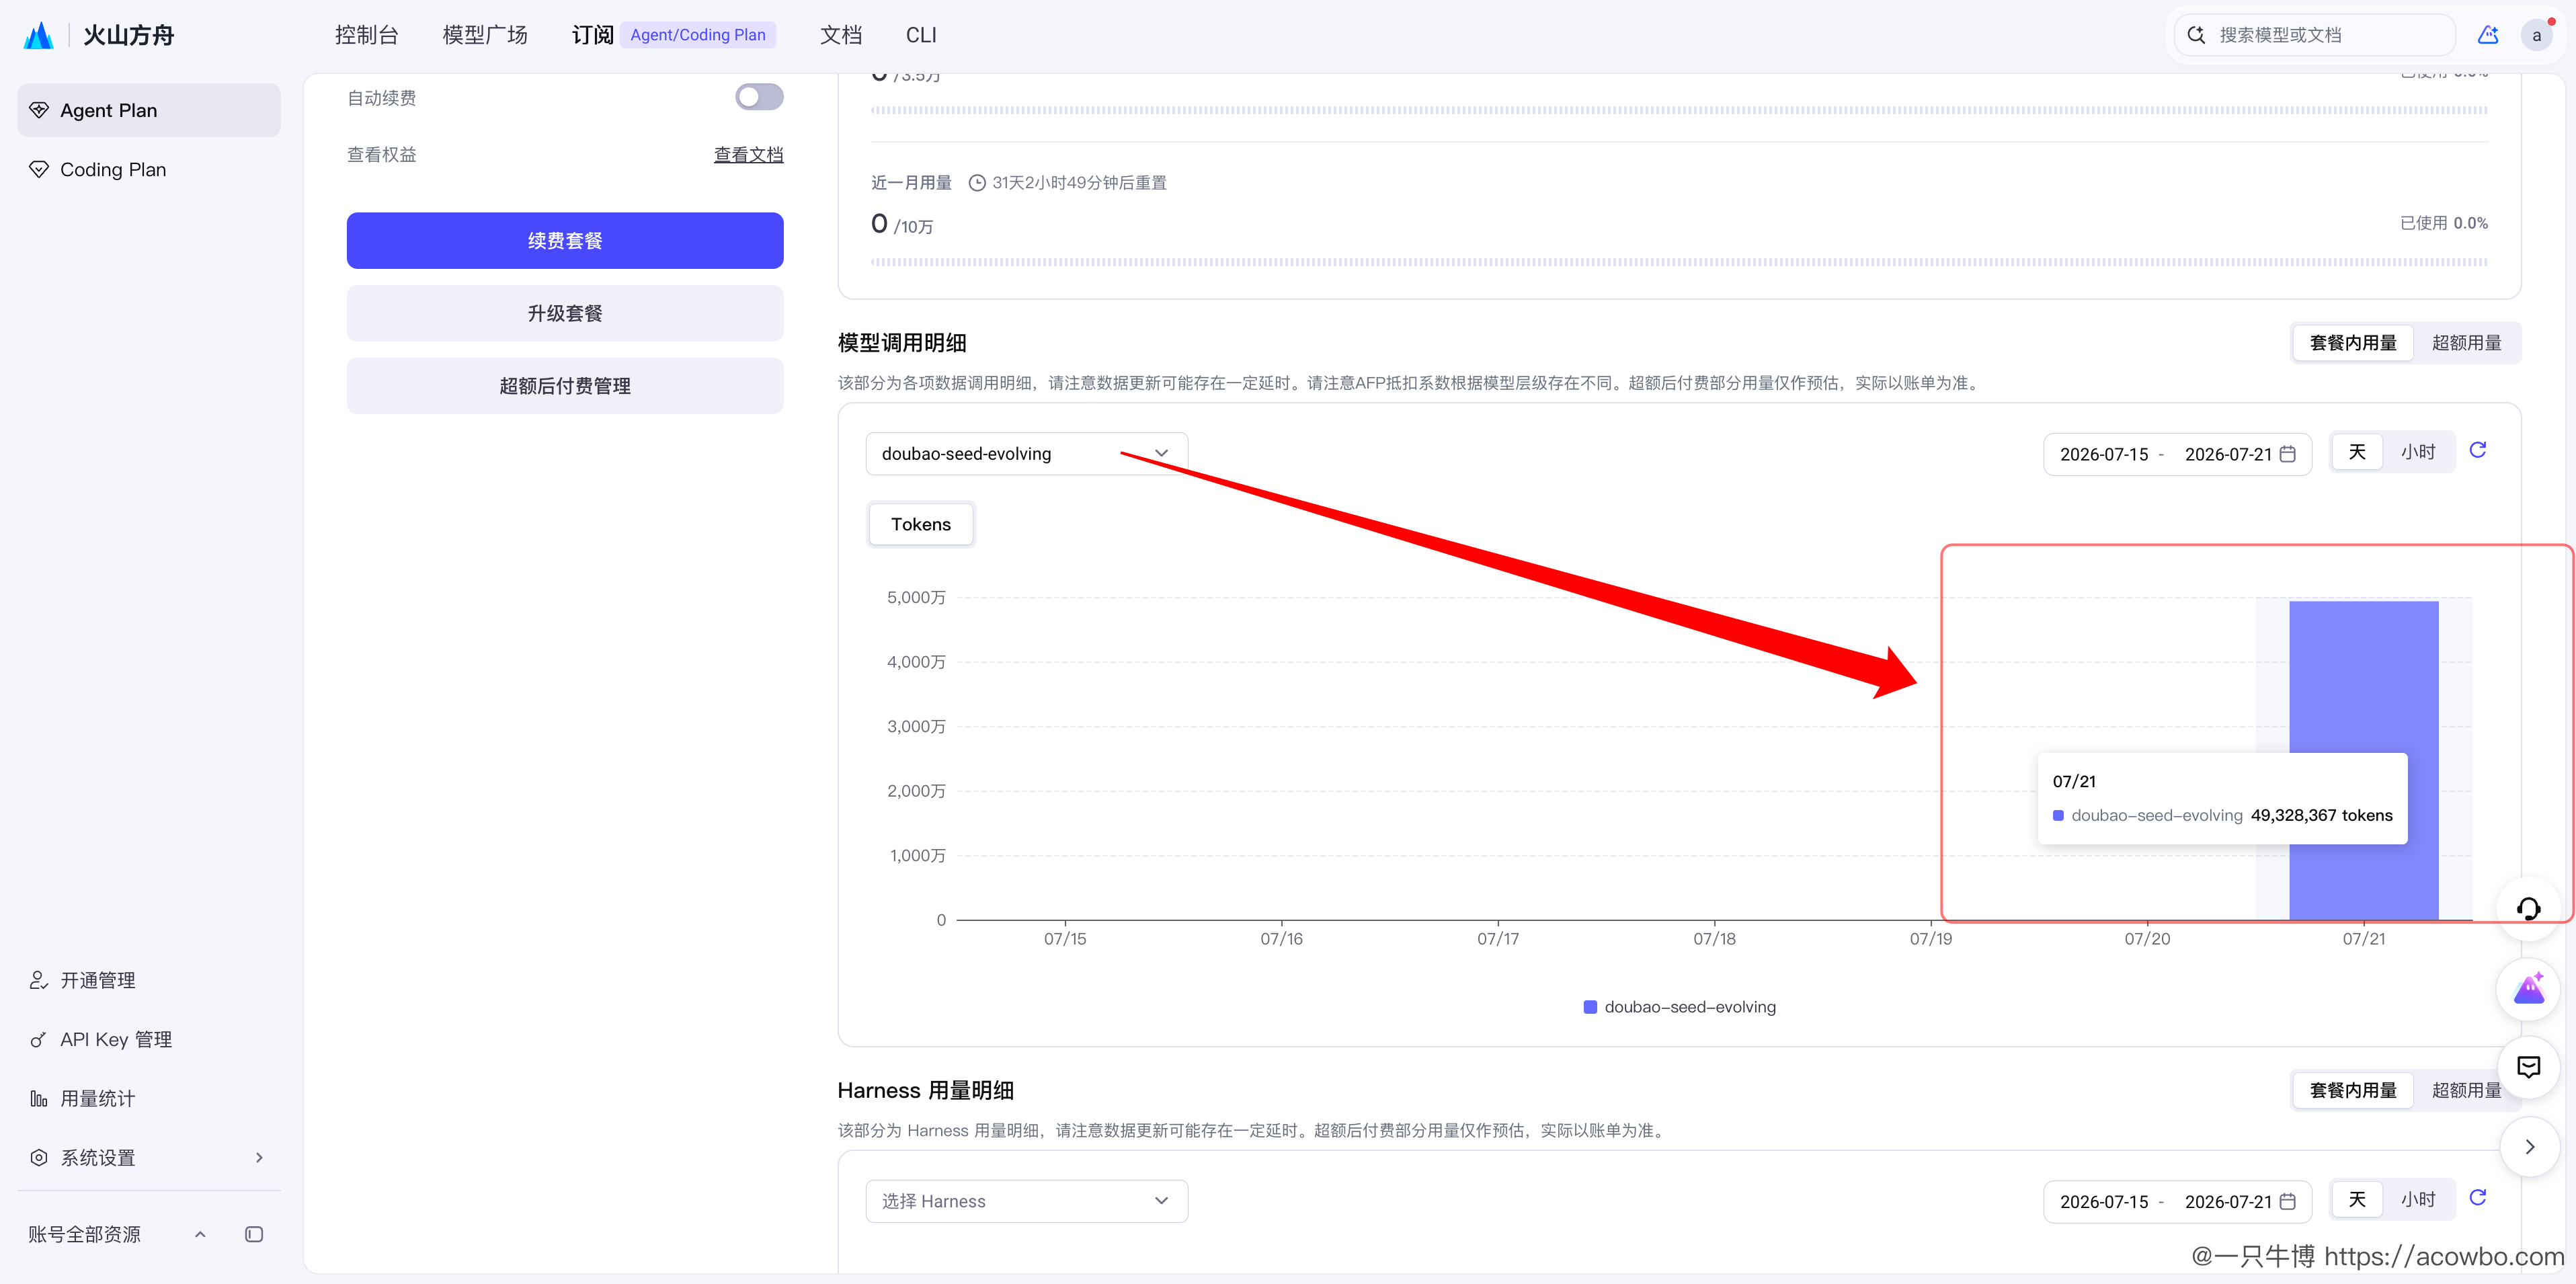
Task: Click the 超额后付费管理 button
Action: click(565, 386)
